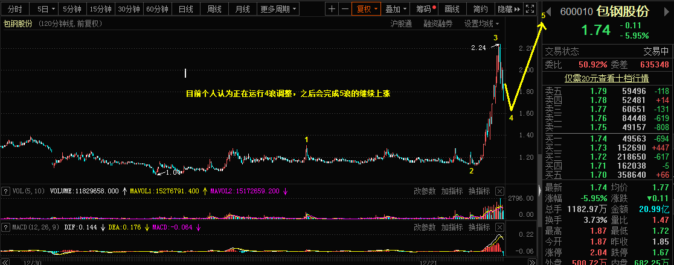Jump chart timeline to far right
Viewport: 674px width, 265px height.
(x=532, y=261)
